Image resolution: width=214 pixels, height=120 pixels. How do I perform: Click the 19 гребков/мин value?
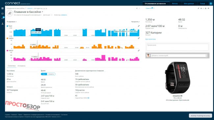82,79
